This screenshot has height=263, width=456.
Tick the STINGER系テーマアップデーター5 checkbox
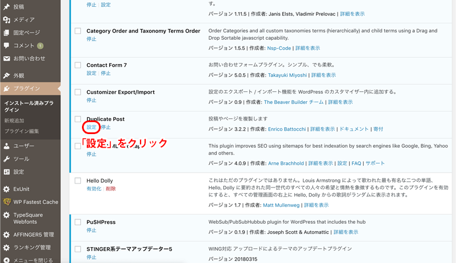coord(77,249)
